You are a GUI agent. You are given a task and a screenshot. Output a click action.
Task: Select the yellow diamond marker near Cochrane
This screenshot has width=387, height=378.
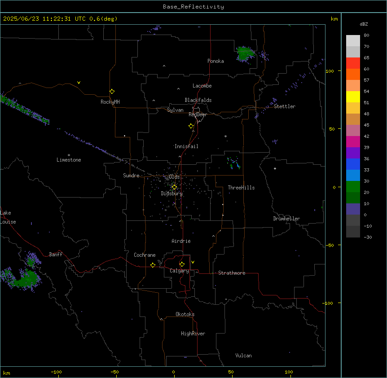pyautogui.click(x=153, y=265)
